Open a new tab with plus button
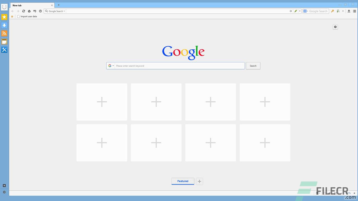Viewport: 358px width, 201px height. tap(58, 5)
